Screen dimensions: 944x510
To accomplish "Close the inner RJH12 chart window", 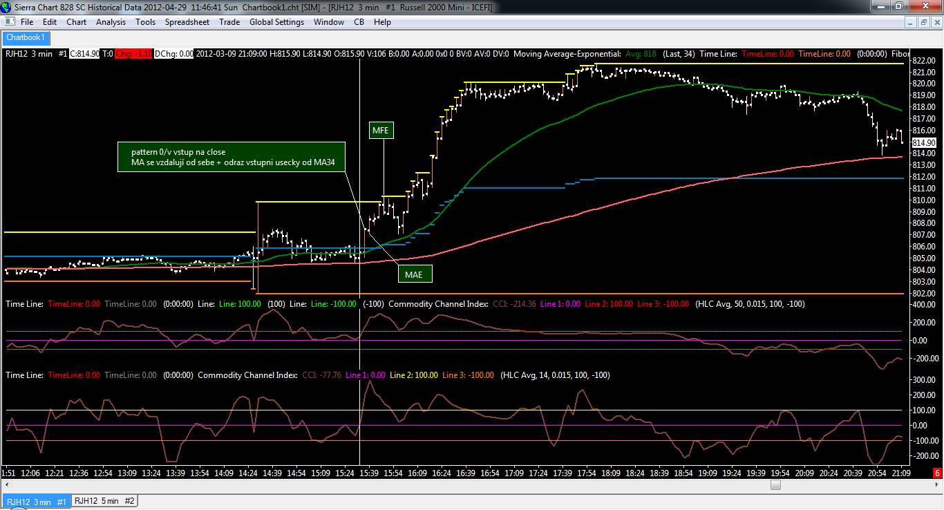I will click(936, 22).
